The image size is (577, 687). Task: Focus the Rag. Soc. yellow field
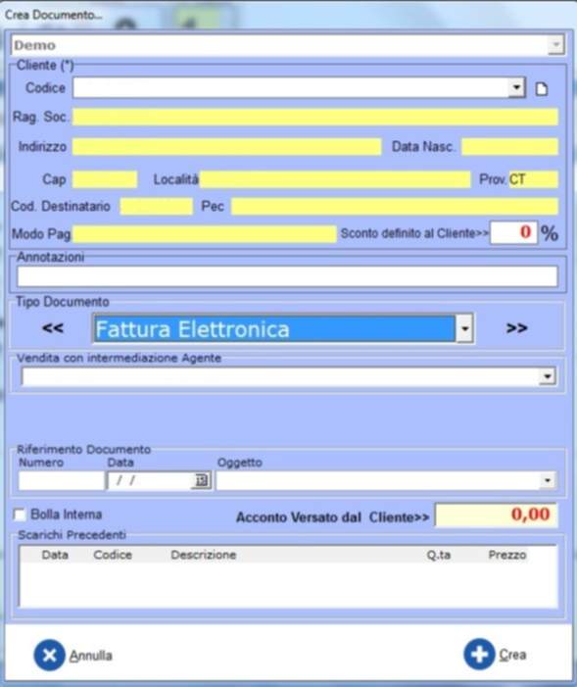pyautogui.click(x=315, y=117)
